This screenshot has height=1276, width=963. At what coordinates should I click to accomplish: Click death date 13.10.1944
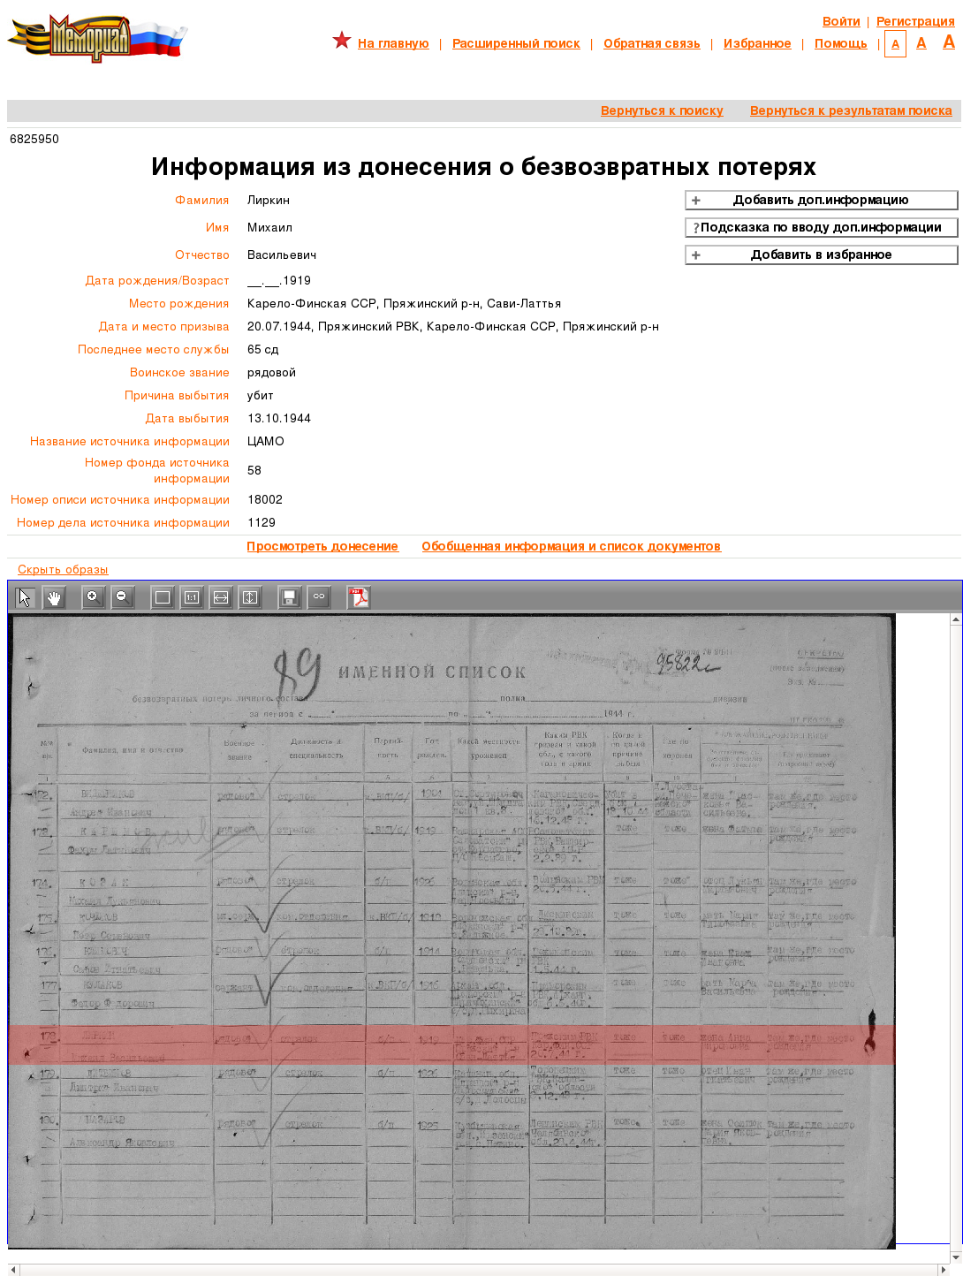click(279, 418)
